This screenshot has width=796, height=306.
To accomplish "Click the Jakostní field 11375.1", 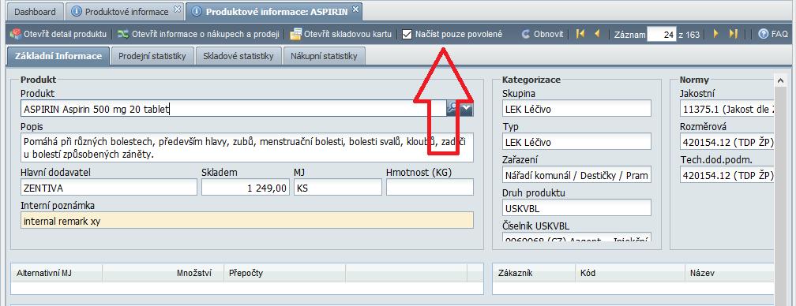I will coord(727,108).
